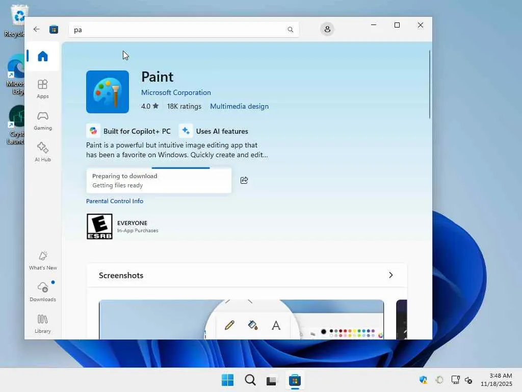Click the Uses AI features sparkle icon
The height and width of the screenshot is (392, 522).
click(x=186, y=131)
